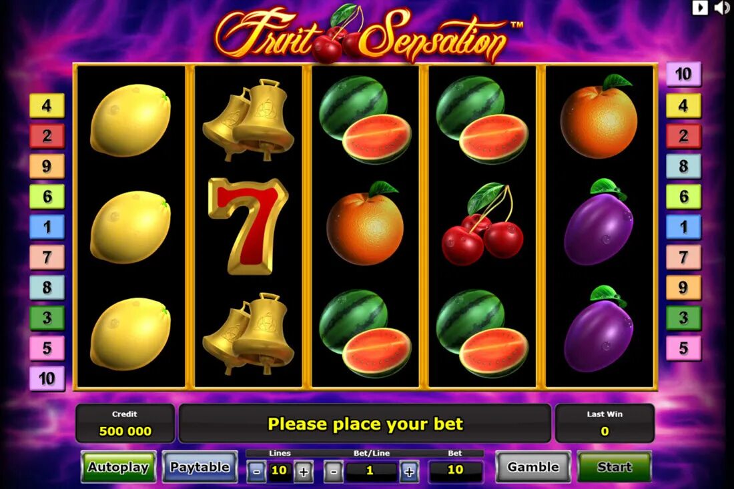Viewport: 734px width, 489px height.
Task: Click the top watermelon on reel three
Action: 365,120
